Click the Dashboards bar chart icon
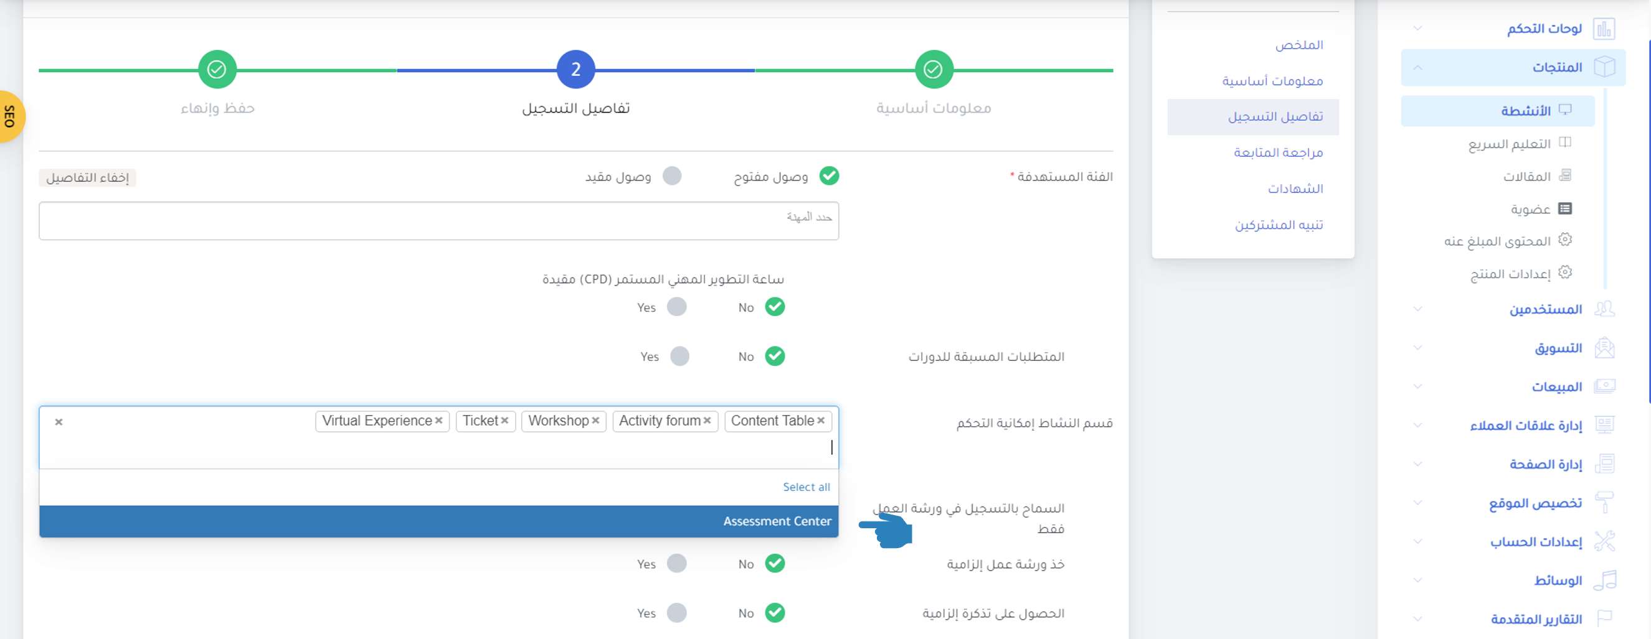The height and width of the screenshot is (639, 1651). tap(1604, 29)
